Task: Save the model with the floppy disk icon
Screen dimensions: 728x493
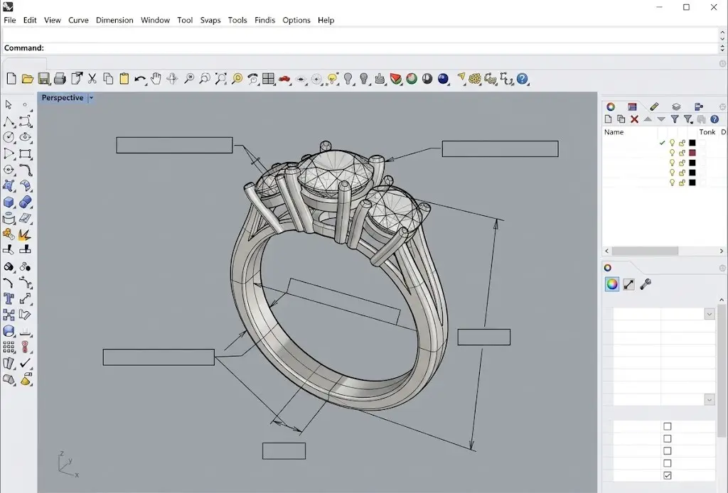Action: [43, 79]
